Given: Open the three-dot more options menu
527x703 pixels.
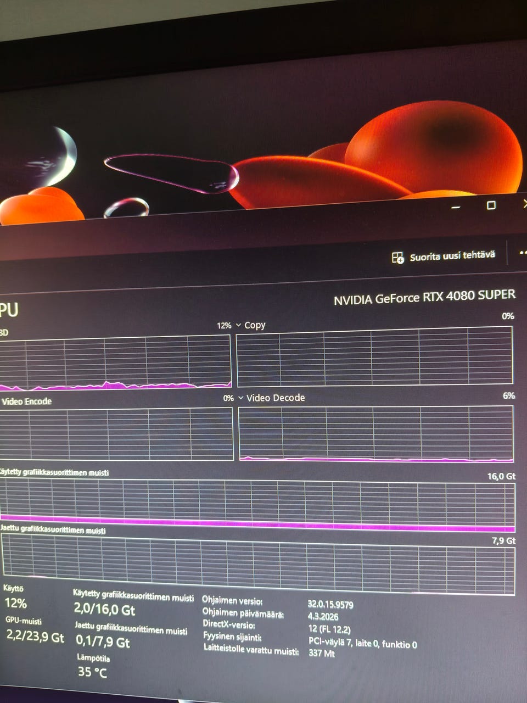Looking at the screenshot, I should (523, 253).
